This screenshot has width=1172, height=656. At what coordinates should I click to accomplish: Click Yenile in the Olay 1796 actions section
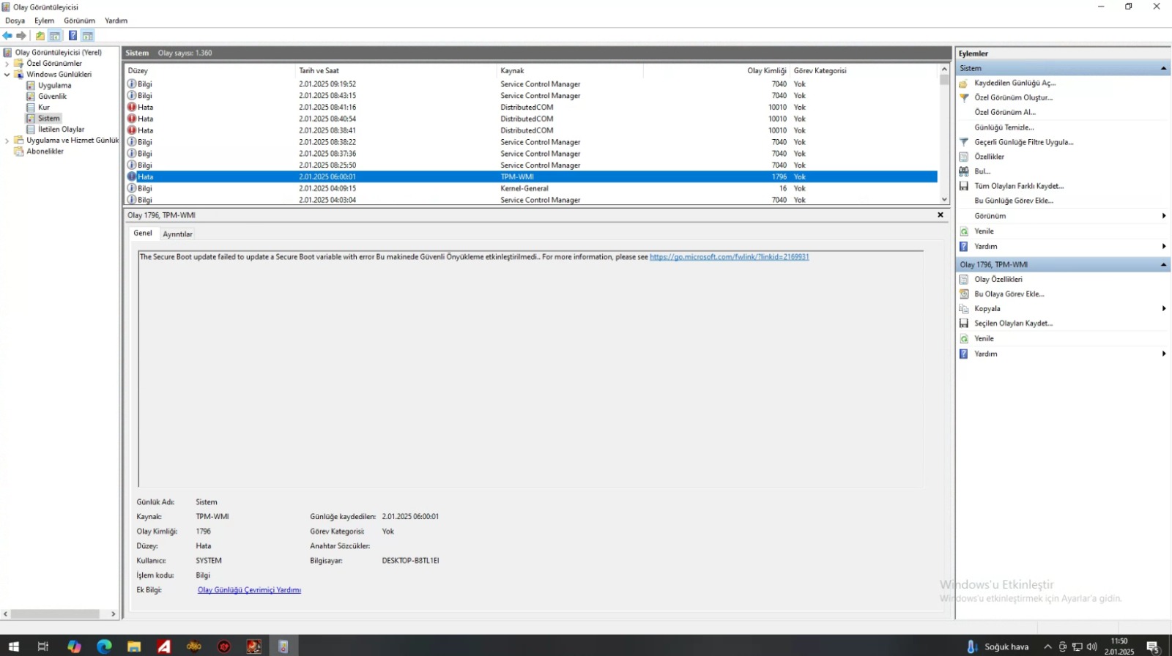(x=984, y=339)
